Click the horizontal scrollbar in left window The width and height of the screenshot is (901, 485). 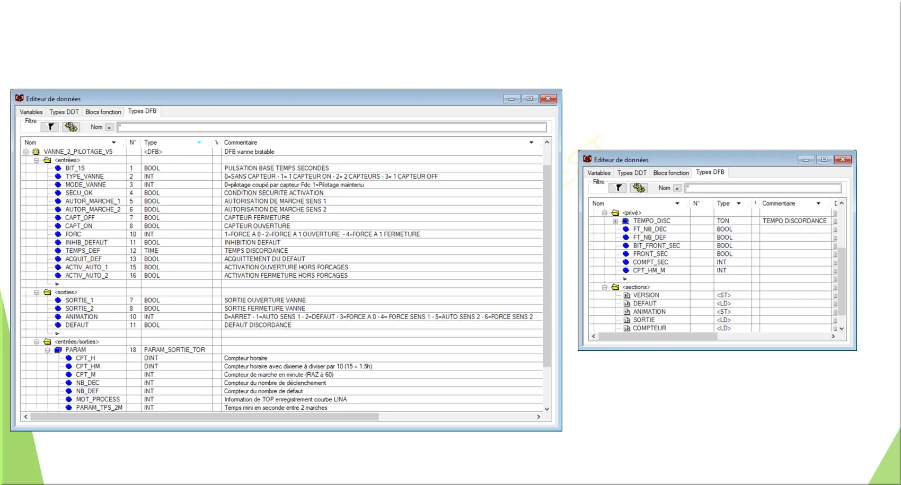(x=205, y=417)
